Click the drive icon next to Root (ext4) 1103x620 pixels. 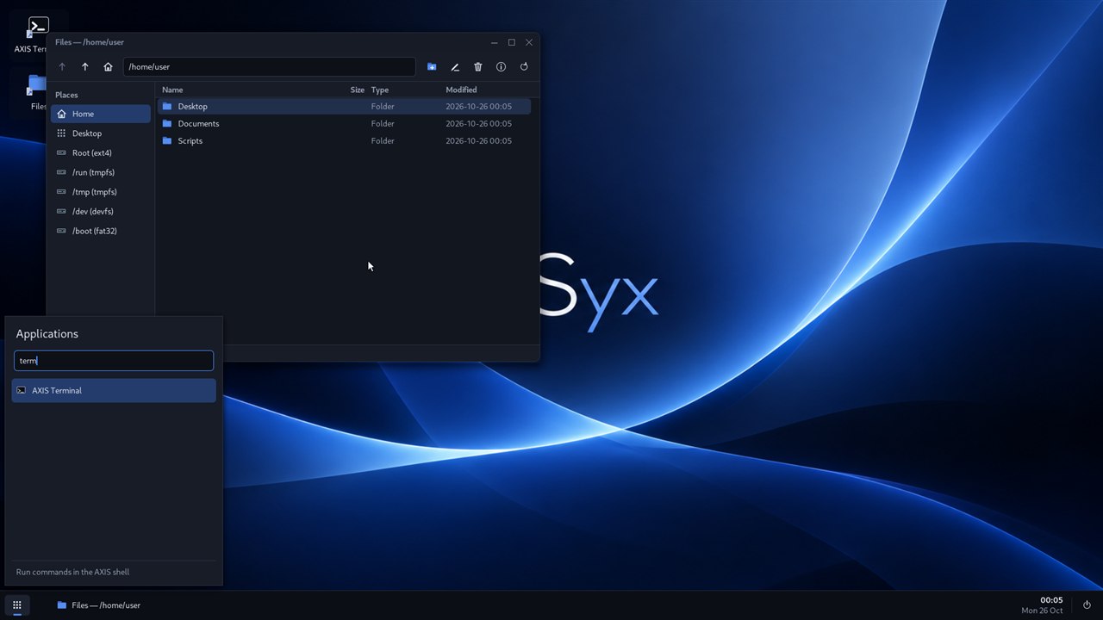(x=61, y=153)
